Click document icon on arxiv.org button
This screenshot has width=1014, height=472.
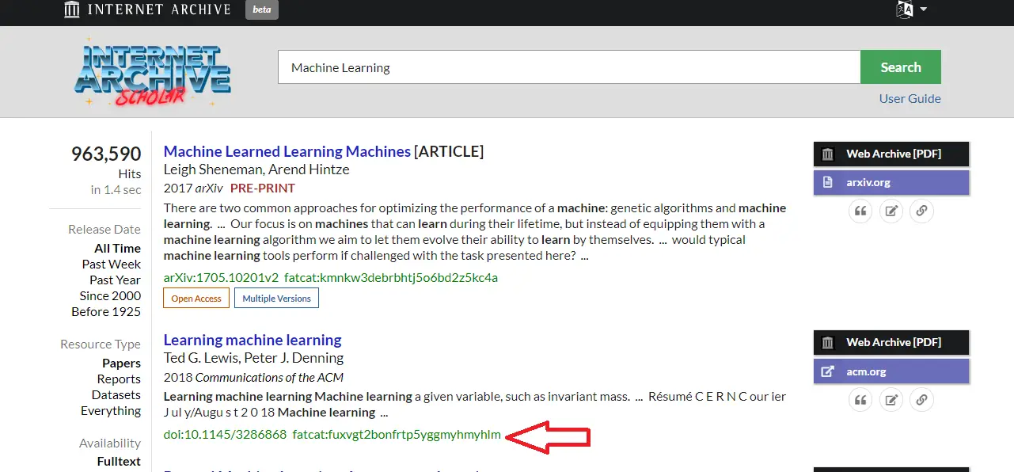[x=827, y=182]
